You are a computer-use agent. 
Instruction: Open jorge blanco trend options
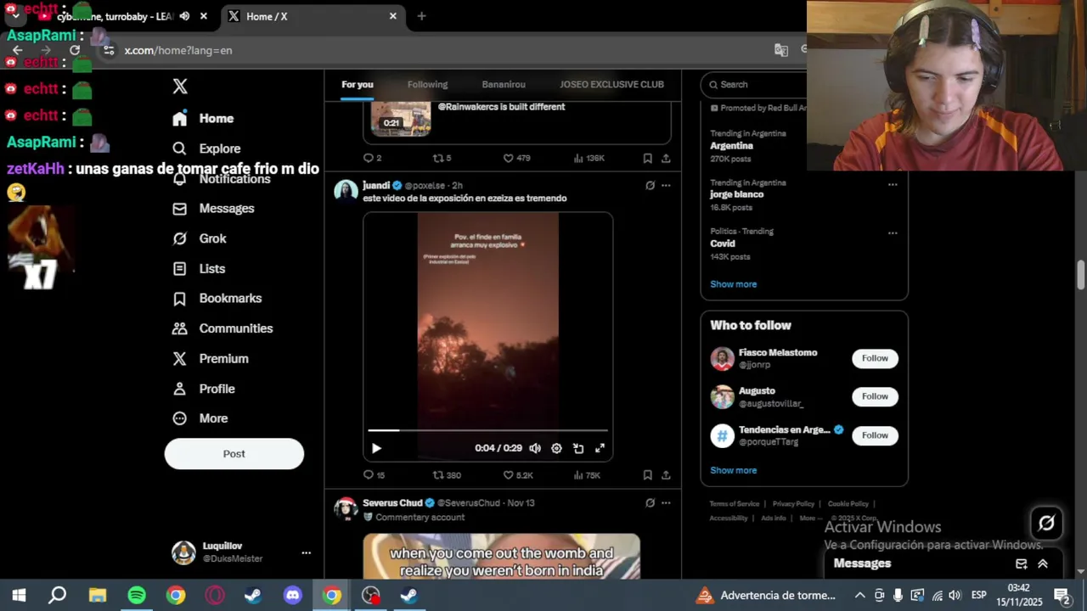[893, 184]
